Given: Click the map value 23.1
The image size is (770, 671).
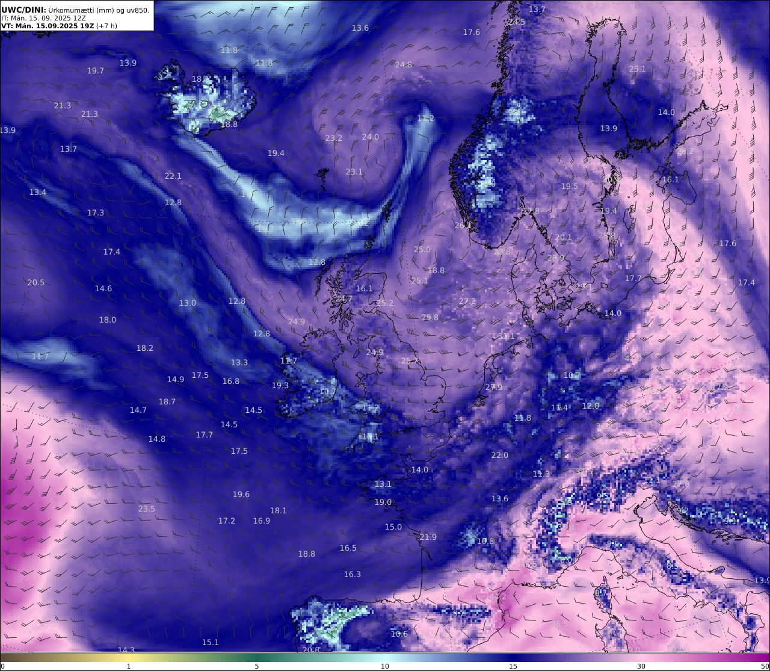Looking at the screenshot, I should (x=354, y=172).
